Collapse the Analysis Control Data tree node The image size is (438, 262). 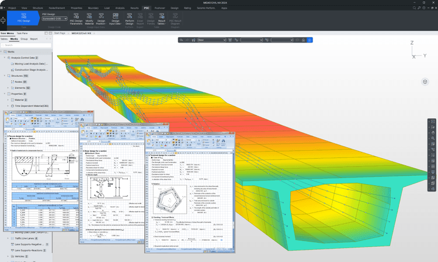pos(5,58)
